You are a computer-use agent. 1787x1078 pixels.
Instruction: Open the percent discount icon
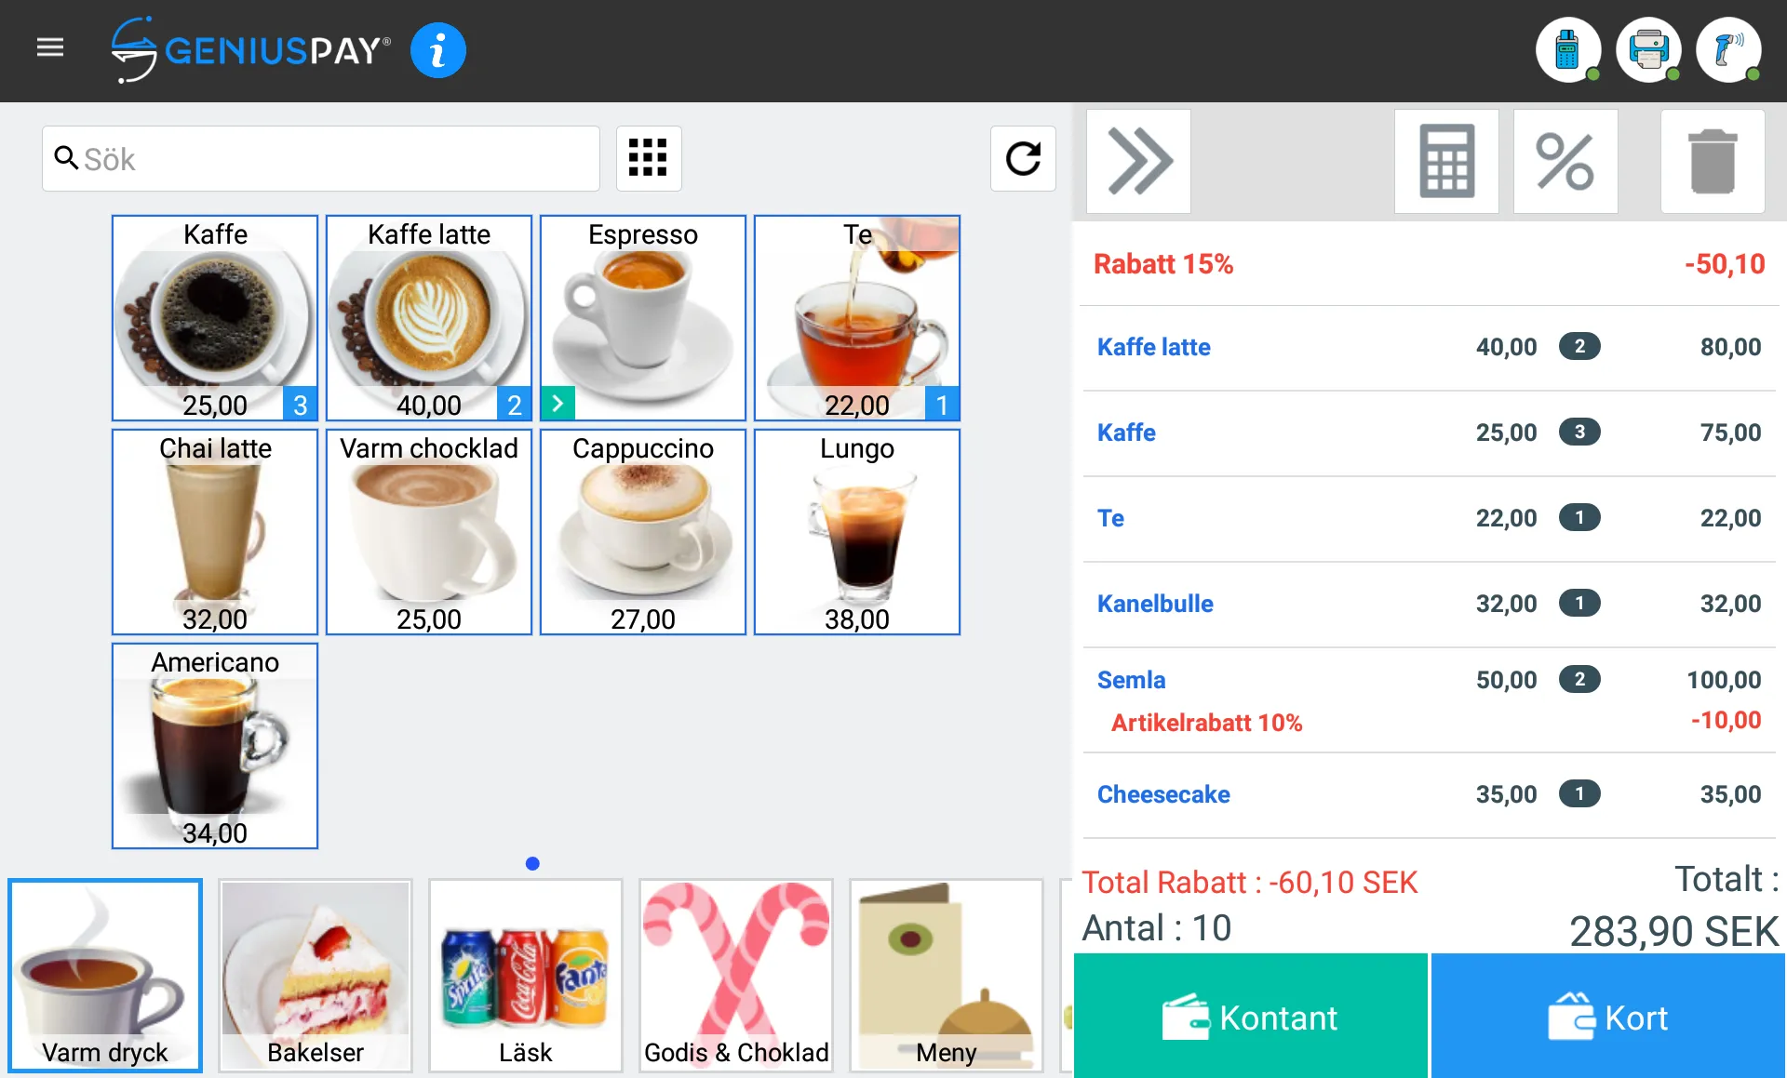pos(1565,161)
